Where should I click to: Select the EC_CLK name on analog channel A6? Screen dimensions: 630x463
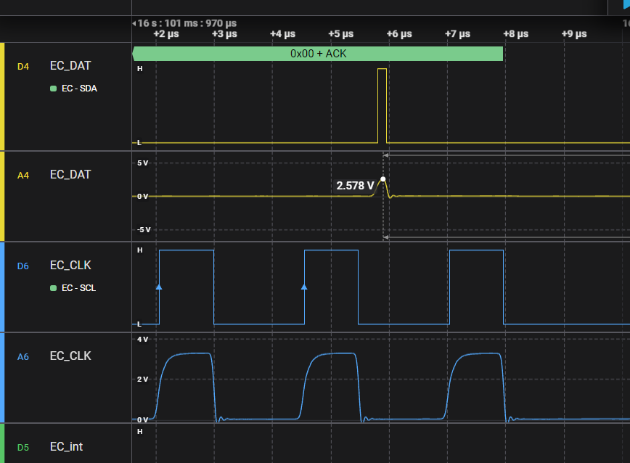[70, 356]
